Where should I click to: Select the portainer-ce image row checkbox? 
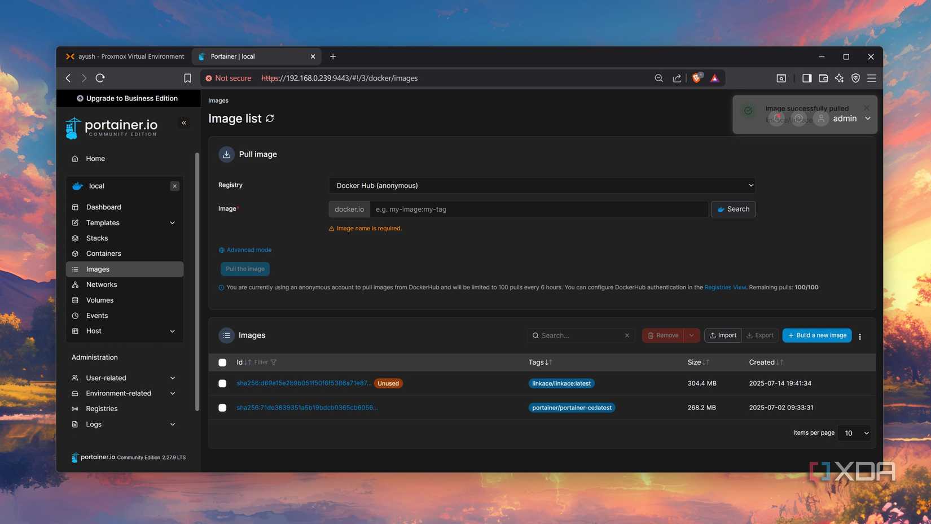(222, 408)
